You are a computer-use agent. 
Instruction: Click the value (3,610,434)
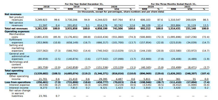101,37
